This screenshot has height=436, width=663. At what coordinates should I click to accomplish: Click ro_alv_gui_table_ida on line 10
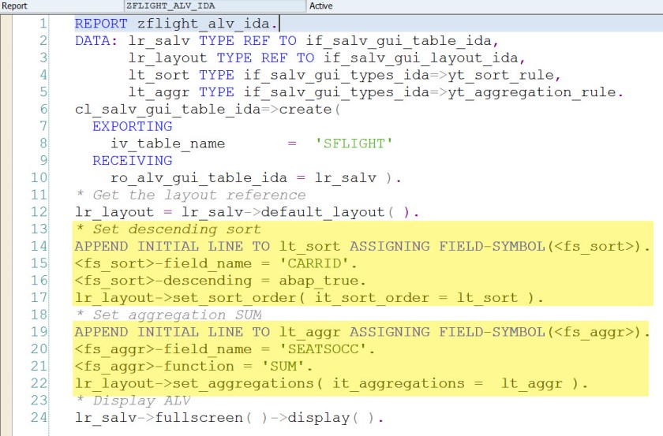point(199,178)
